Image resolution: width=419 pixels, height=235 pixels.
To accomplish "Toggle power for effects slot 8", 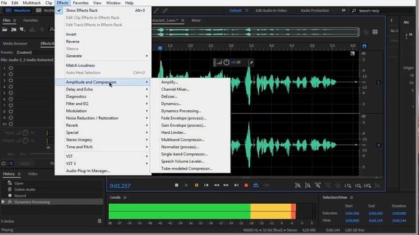I will [10, 112].
